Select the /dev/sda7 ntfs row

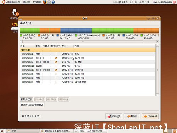pos(88,82)
